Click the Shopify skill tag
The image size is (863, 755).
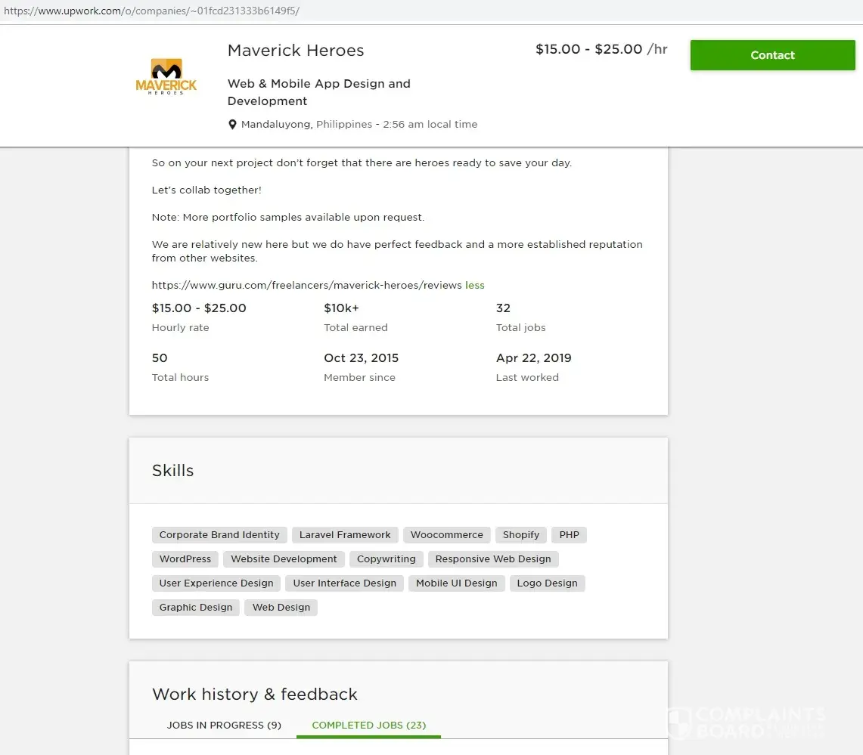(521, 535)
